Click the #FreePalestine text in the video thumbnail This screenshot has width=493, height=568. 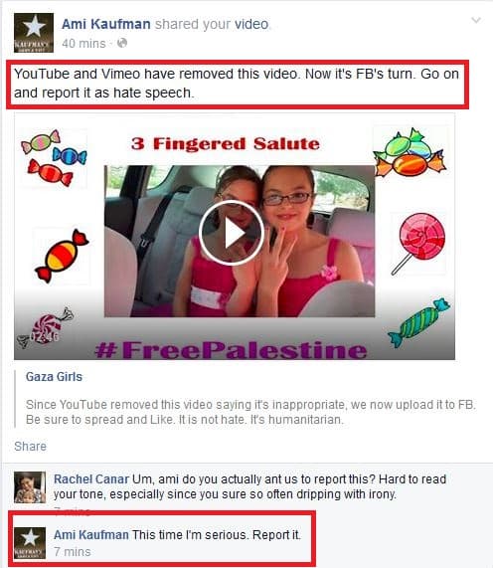231,350
